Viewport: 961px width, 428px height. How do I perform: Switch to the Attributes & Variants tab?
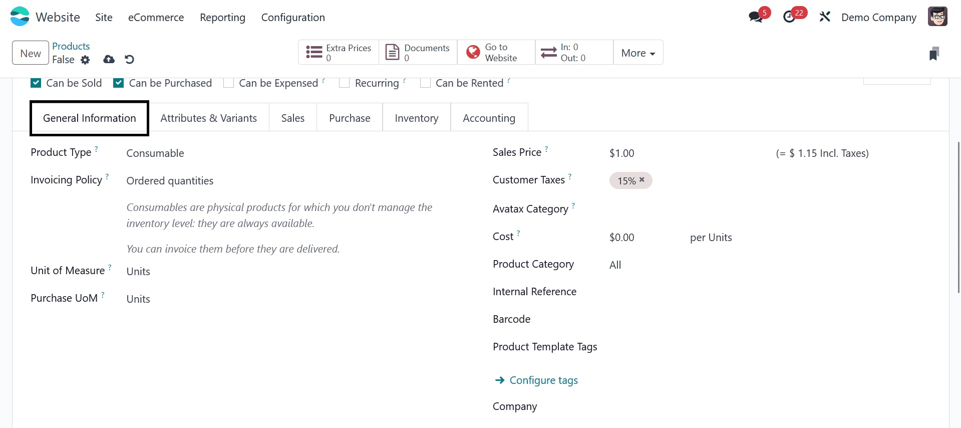coord(208,118)
